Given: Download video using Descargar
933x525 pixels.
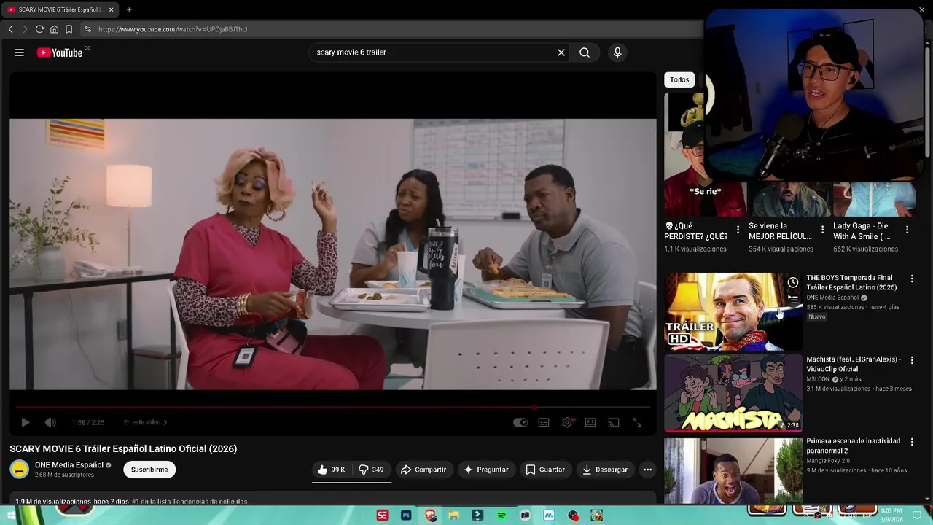Looking at the screenshot, I should [604, 470].
